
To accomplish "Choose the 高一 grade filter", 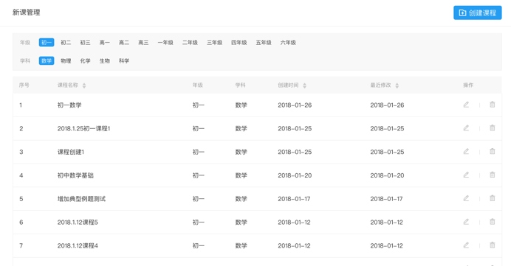I will (105, 43).
